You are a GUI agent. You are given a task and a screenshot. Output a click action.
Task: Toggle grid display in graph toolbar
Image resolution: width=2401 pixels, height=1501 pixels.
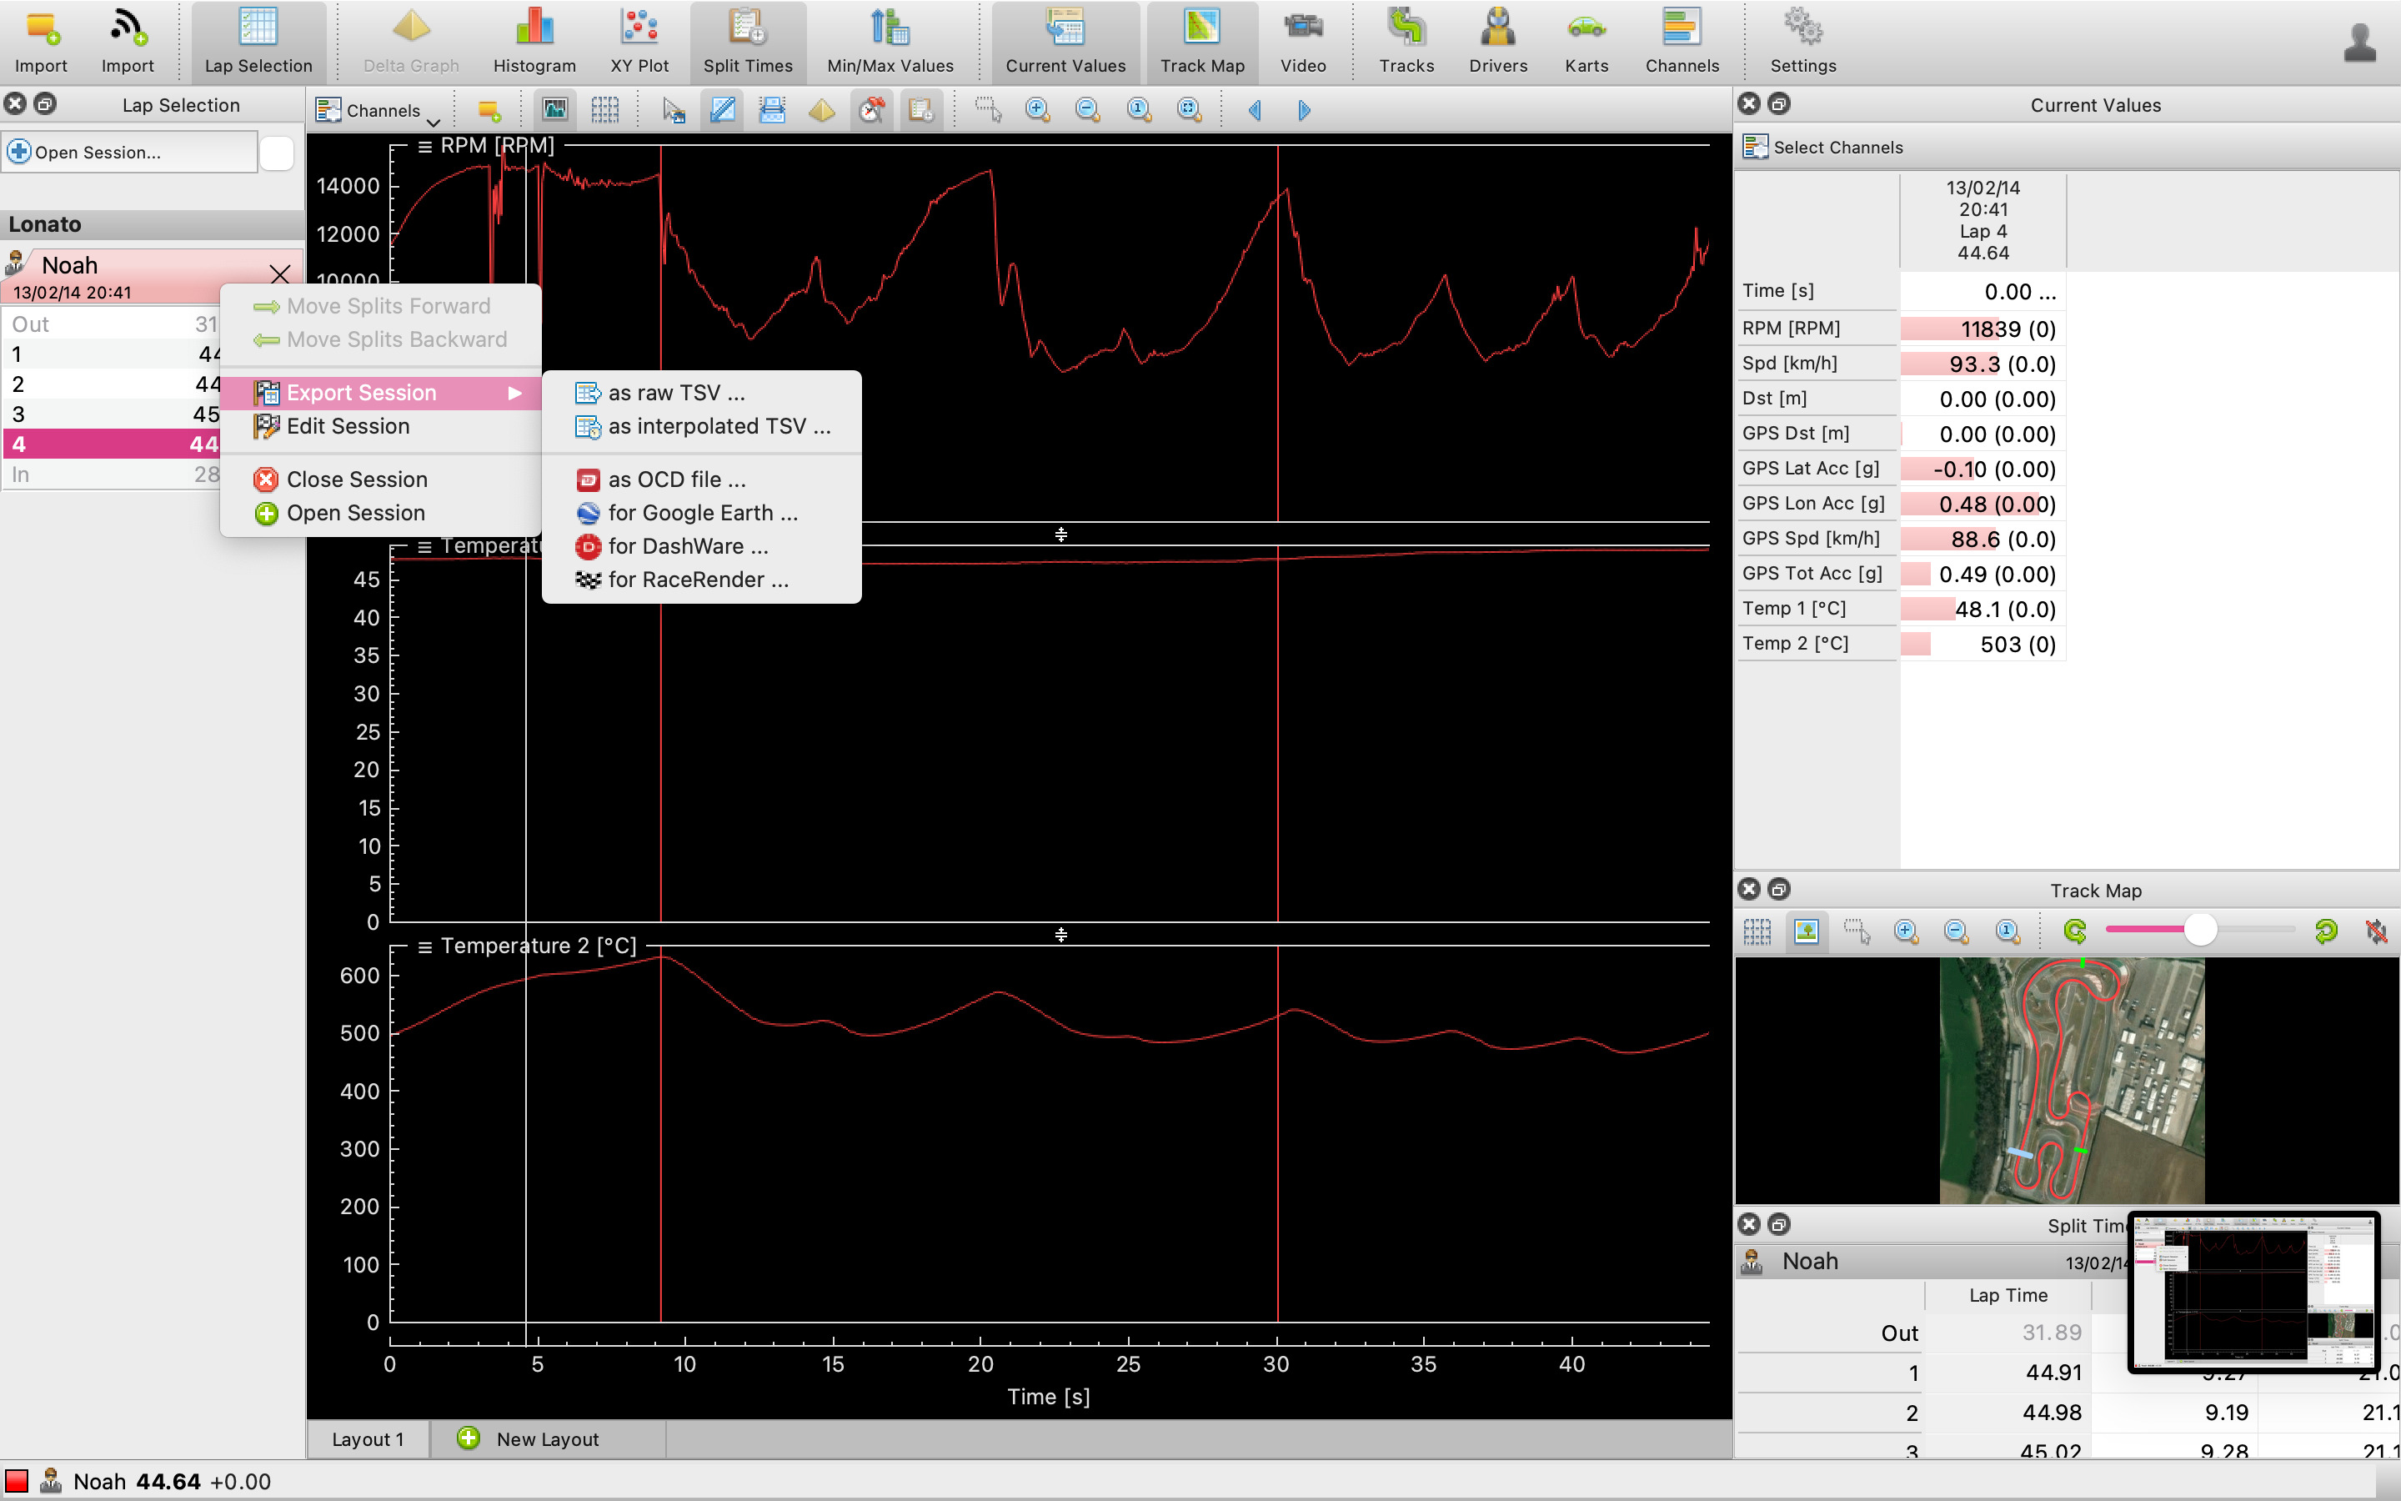(x=604, y=110)
